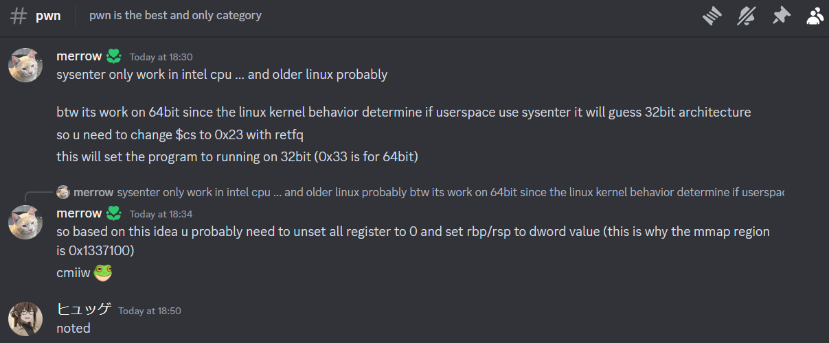Click the frog emoji after cmiiw
Screen dimensions: 829x343
pyautogui.click(x=104, y=272)
